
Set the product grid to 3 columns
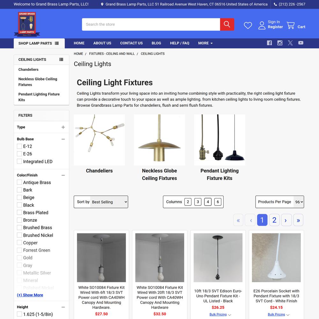[198, 202]
